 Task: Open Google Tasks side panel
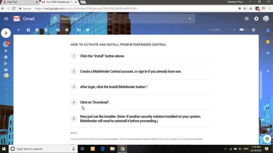pos(268,53)
